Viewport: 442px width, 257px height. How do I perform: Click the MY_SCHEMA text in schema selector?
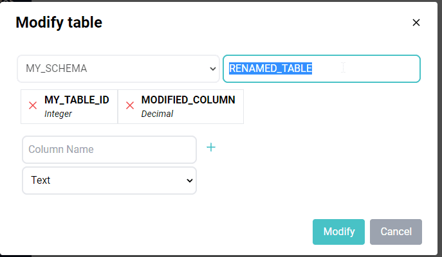(57, 69)
